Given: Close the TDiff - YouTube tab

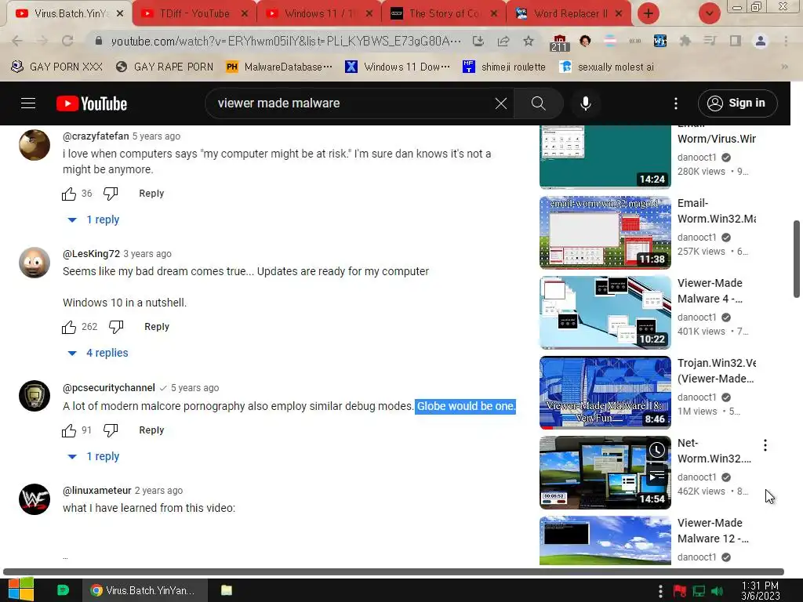Looking at the screenshot, I should tap(245, 13).
